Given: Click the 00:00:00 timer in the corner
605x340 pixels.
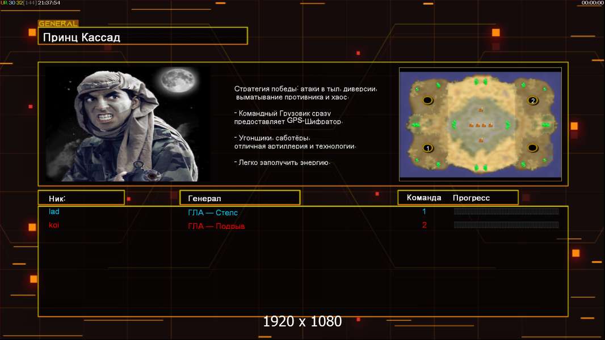Looking at the screenshot, I should click(593, 3).
